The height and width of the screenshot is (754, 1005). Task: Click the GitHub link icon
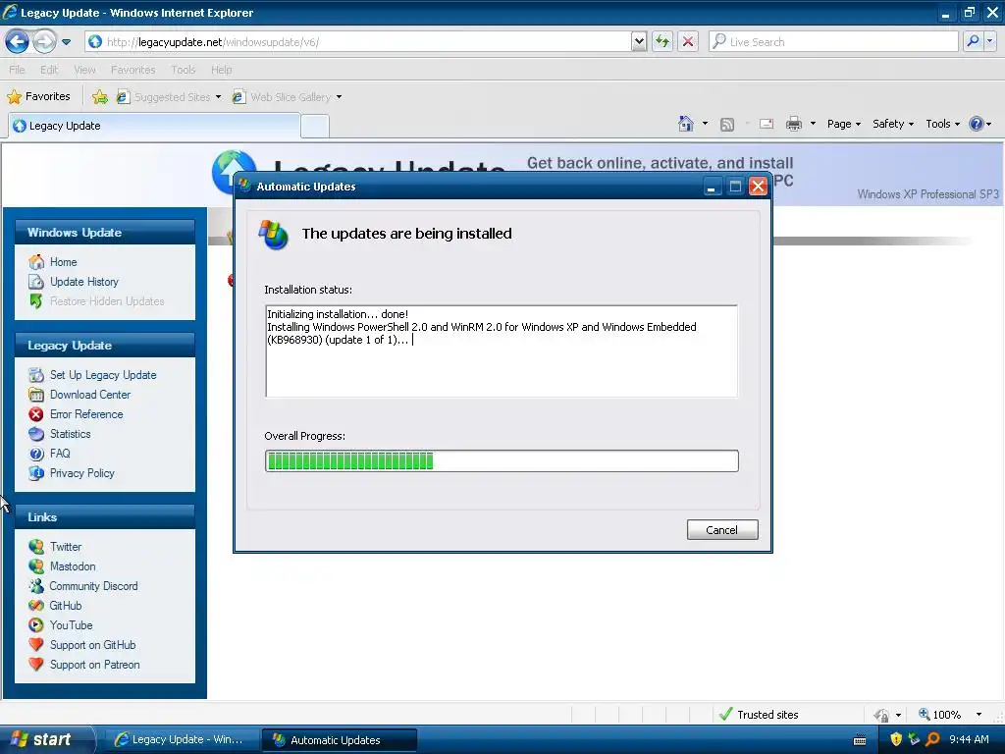pyautogui.click(x=36, y=606)
